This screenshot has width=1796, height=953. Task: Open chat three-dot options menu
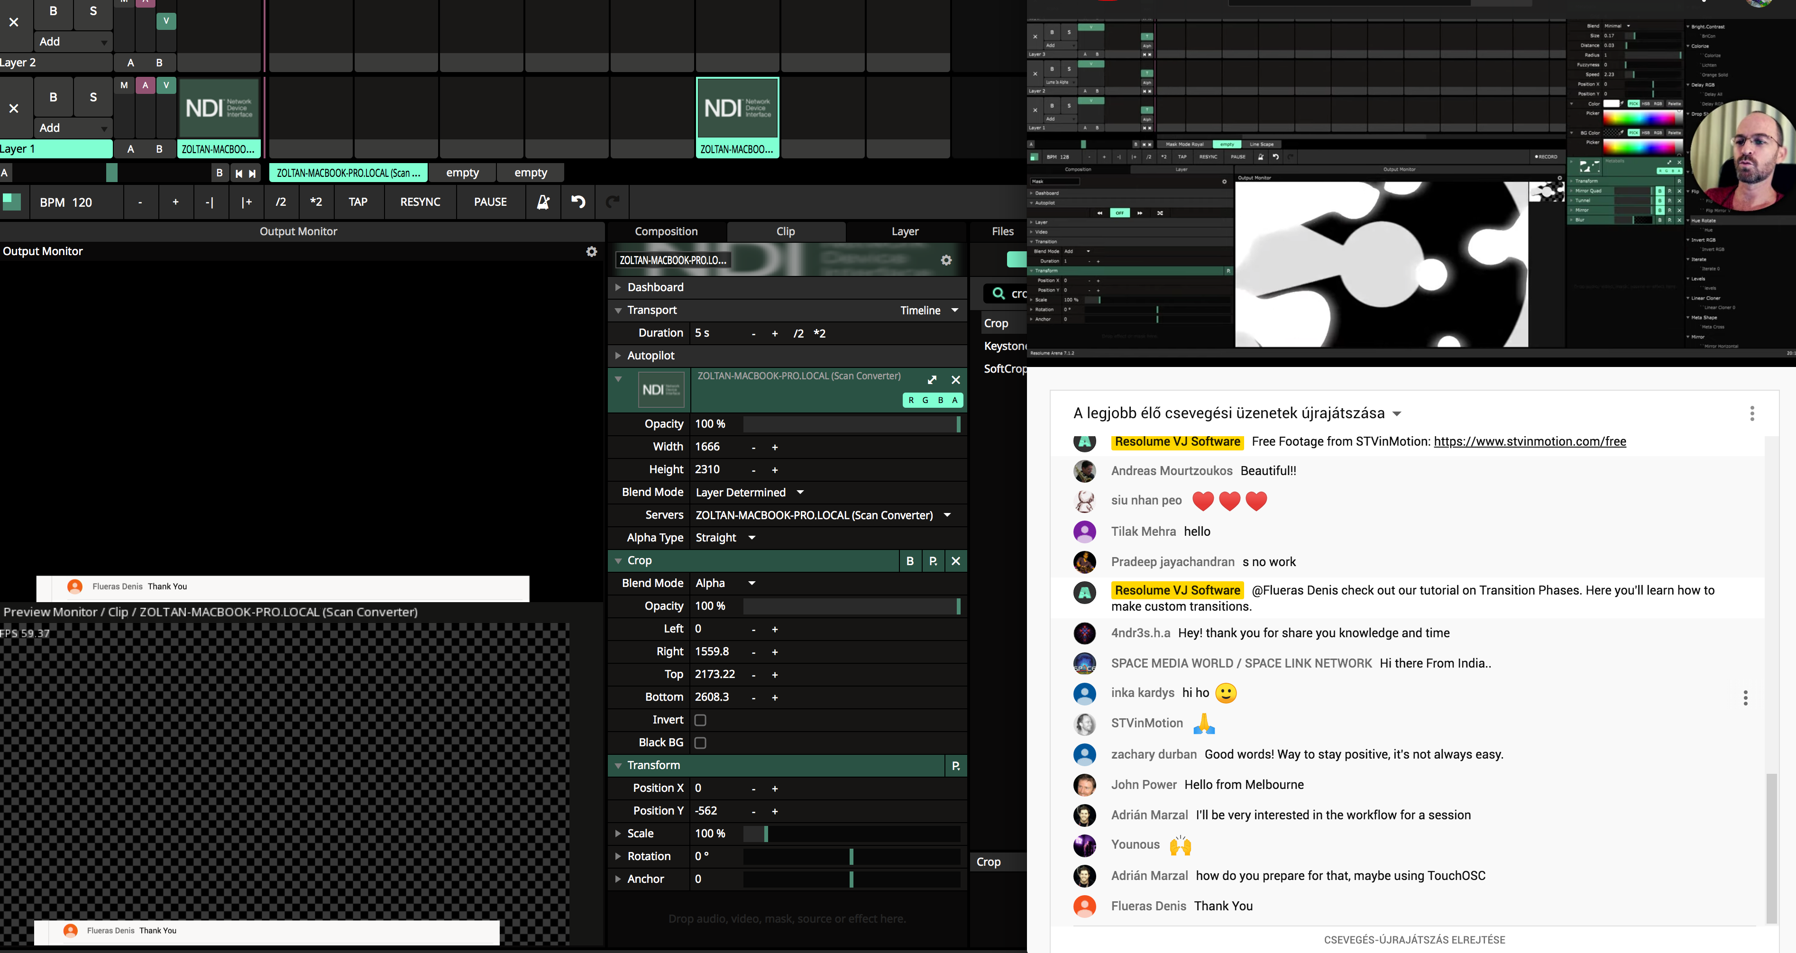click(1751, 413)
